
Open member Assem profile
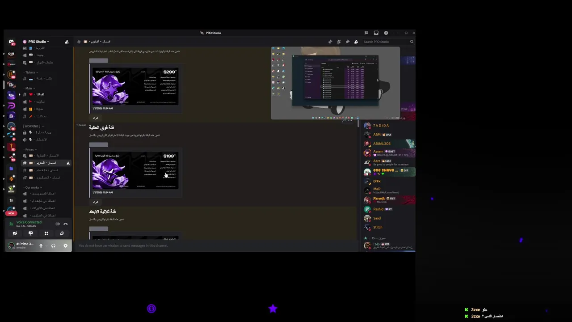pyautogui.click(x=388, y=153)
